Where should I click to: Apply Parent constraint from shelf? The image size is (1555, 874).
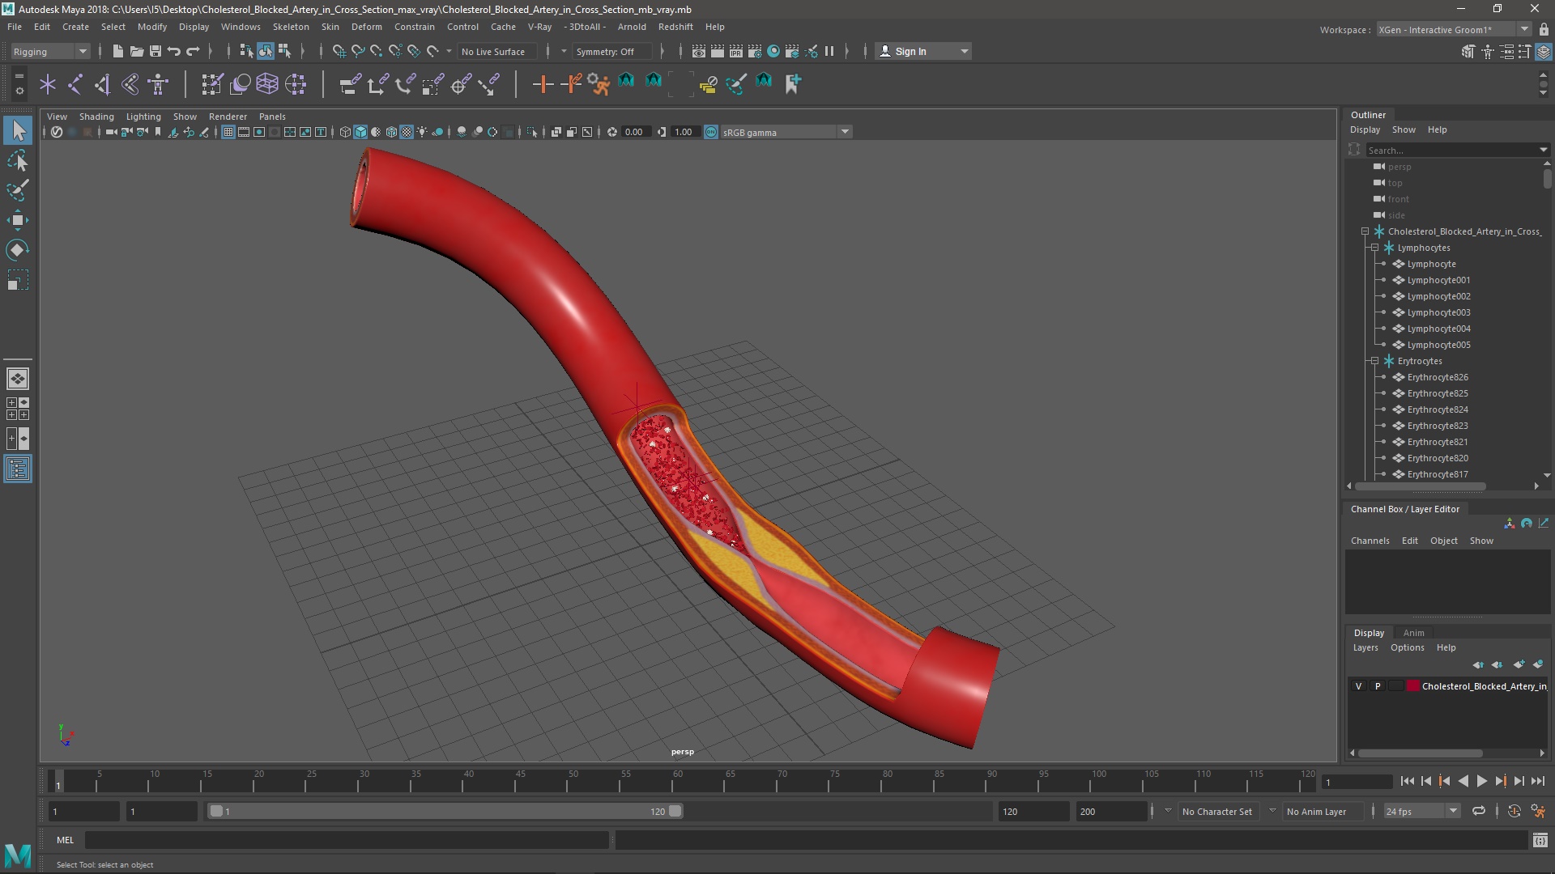(351, 84)
